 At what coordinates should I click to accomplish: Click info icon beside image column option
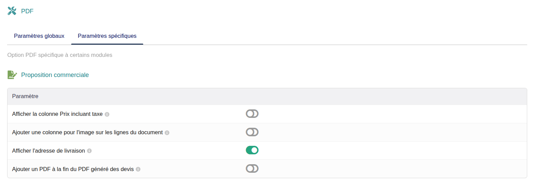coord(167,133)
